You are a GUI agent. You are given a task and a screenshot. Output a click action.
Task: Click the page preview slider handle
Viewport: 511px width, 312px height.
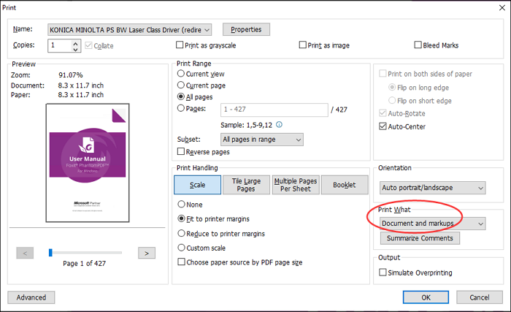[50, 253]
